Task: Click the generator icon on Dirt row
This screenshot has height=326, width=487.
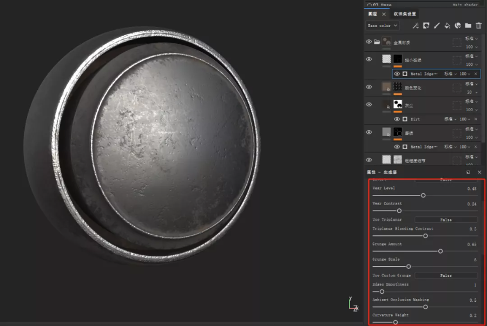Action: (x=405, y=119)
